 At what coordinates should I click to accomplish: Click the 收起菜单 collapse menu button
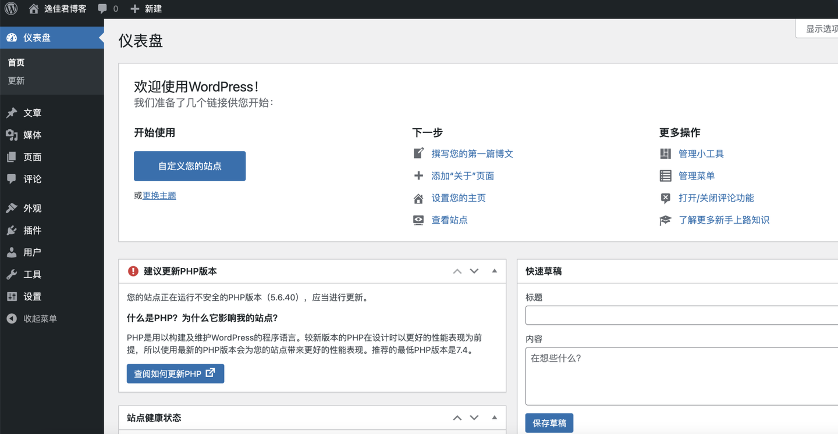pos(52,318)
